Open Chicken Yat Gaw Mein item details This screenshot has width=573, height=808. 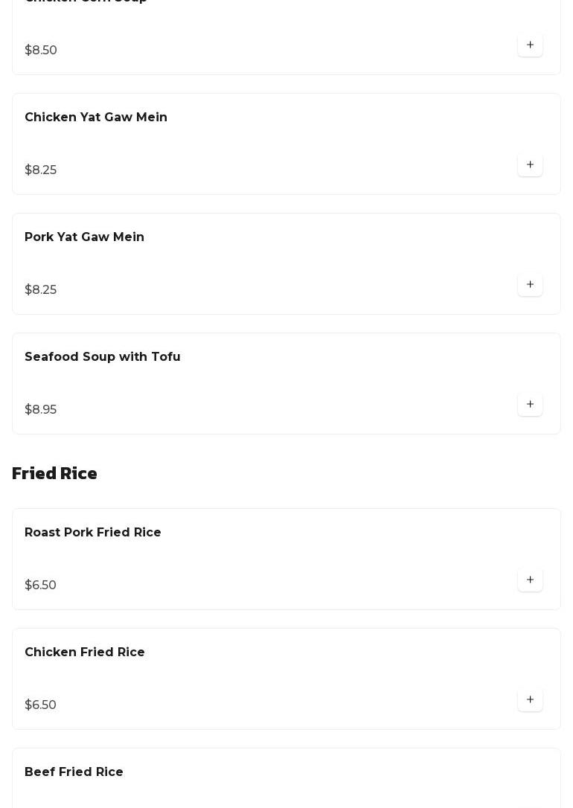pyautogui.click(x=96, y=118)
